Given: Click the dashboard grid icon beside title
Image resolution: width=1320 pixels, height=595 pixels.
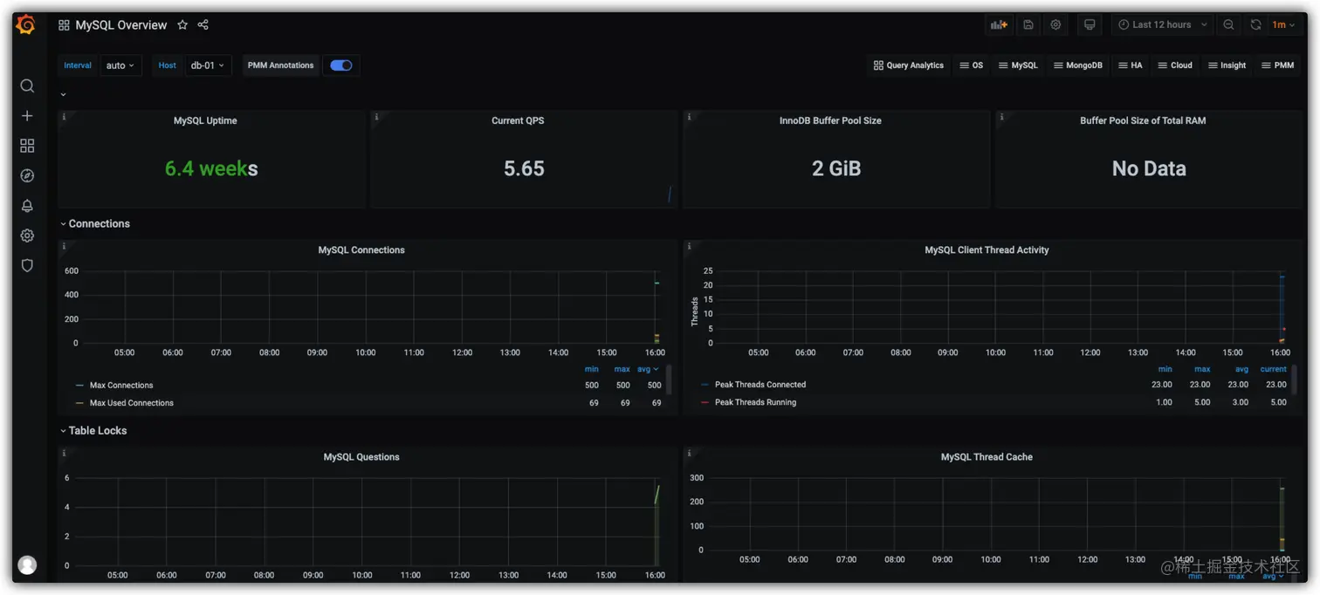Looking at the screenshot, I should coord(64,25).
